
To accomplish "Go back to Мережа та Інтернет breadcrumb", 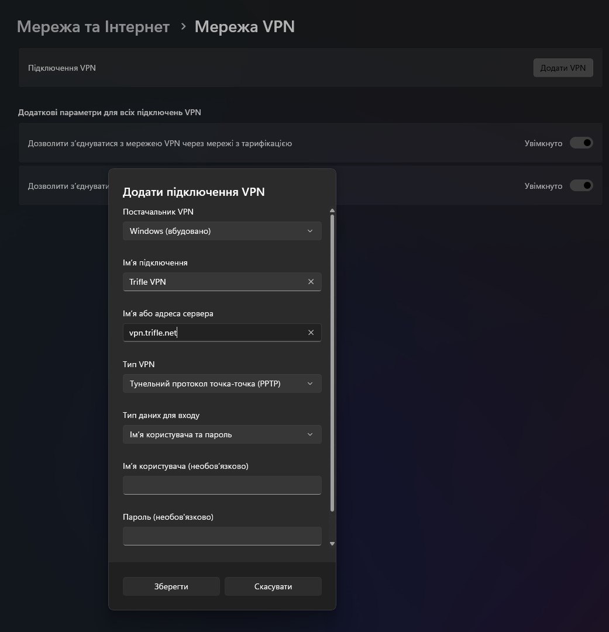I will click(x=93, y=27).
